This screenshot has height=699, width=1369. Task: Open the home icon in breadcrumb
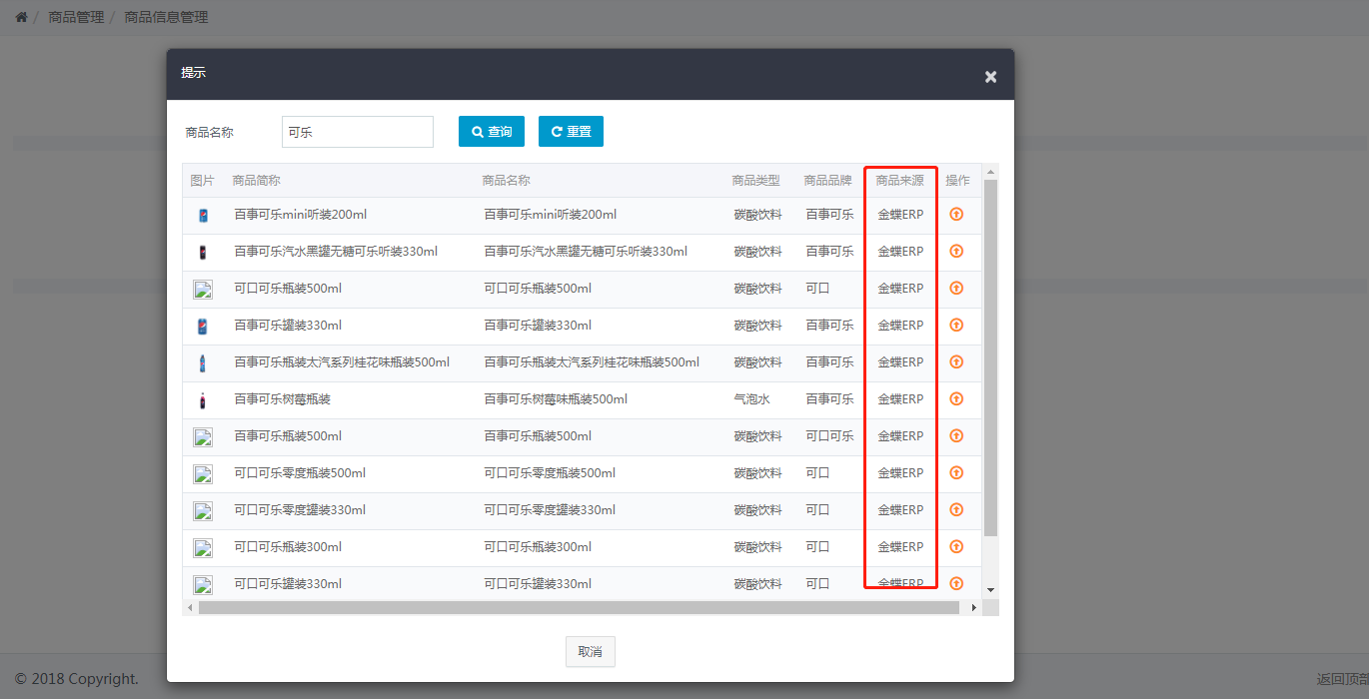pos(21,17)
